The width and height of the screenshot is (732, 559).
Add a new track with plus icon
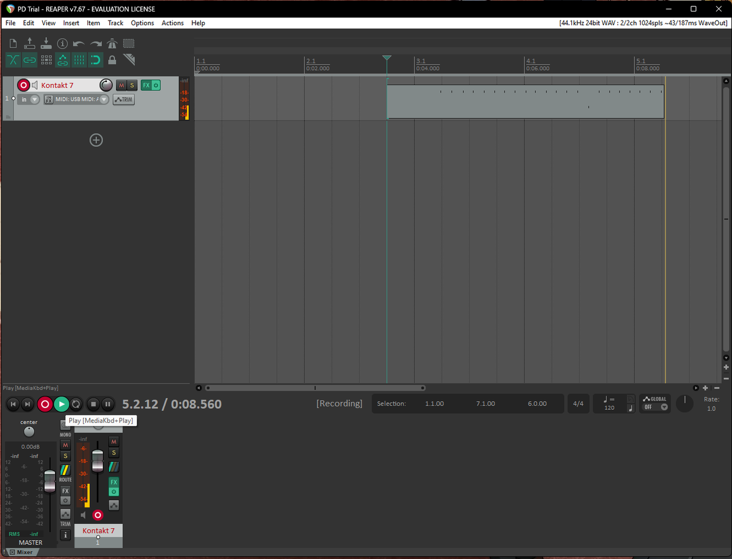pos(96,140)
